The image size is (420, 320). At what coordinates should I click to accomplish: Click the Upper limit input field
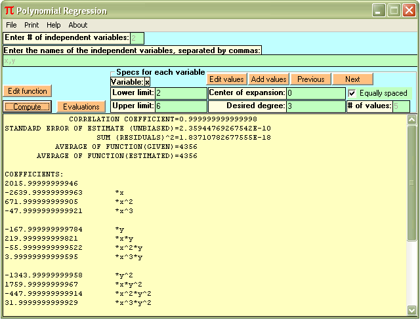pos(180,106)
